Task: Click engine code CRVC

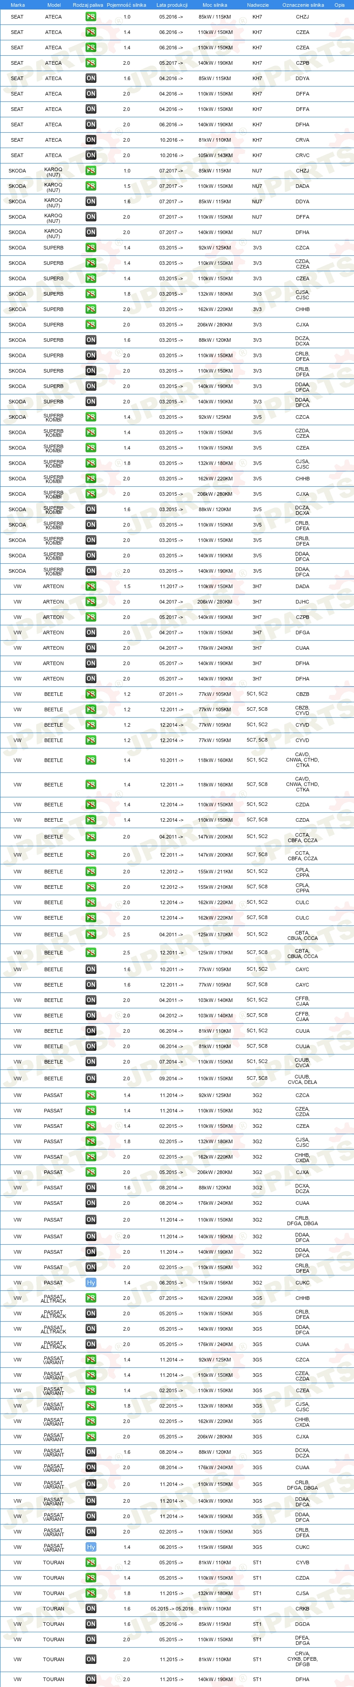Action: click(302, 155)
